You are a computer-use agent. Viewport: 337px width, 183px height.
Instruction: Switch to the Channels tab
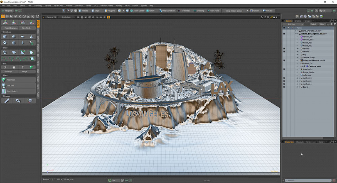(300, 142)
